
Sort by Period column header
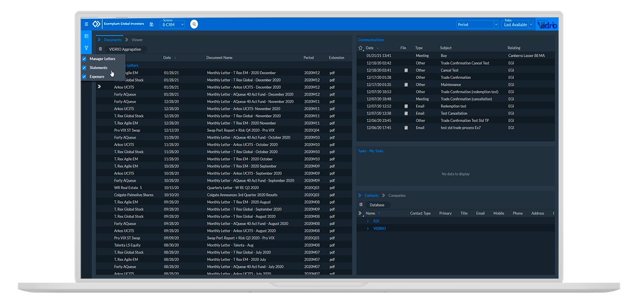tap(309, 58)
